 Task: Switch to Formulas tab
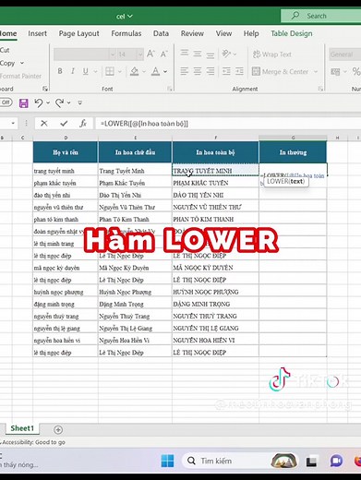click(126, 33)
